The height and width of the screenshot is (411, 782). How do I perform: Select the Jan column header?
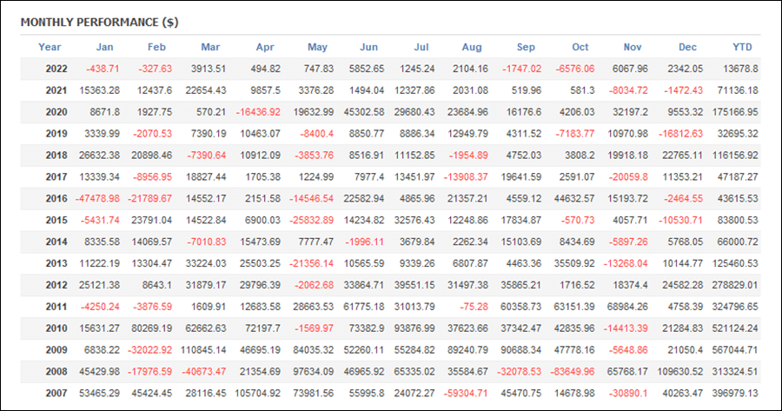pyautogui.click(x=104, y=47)
